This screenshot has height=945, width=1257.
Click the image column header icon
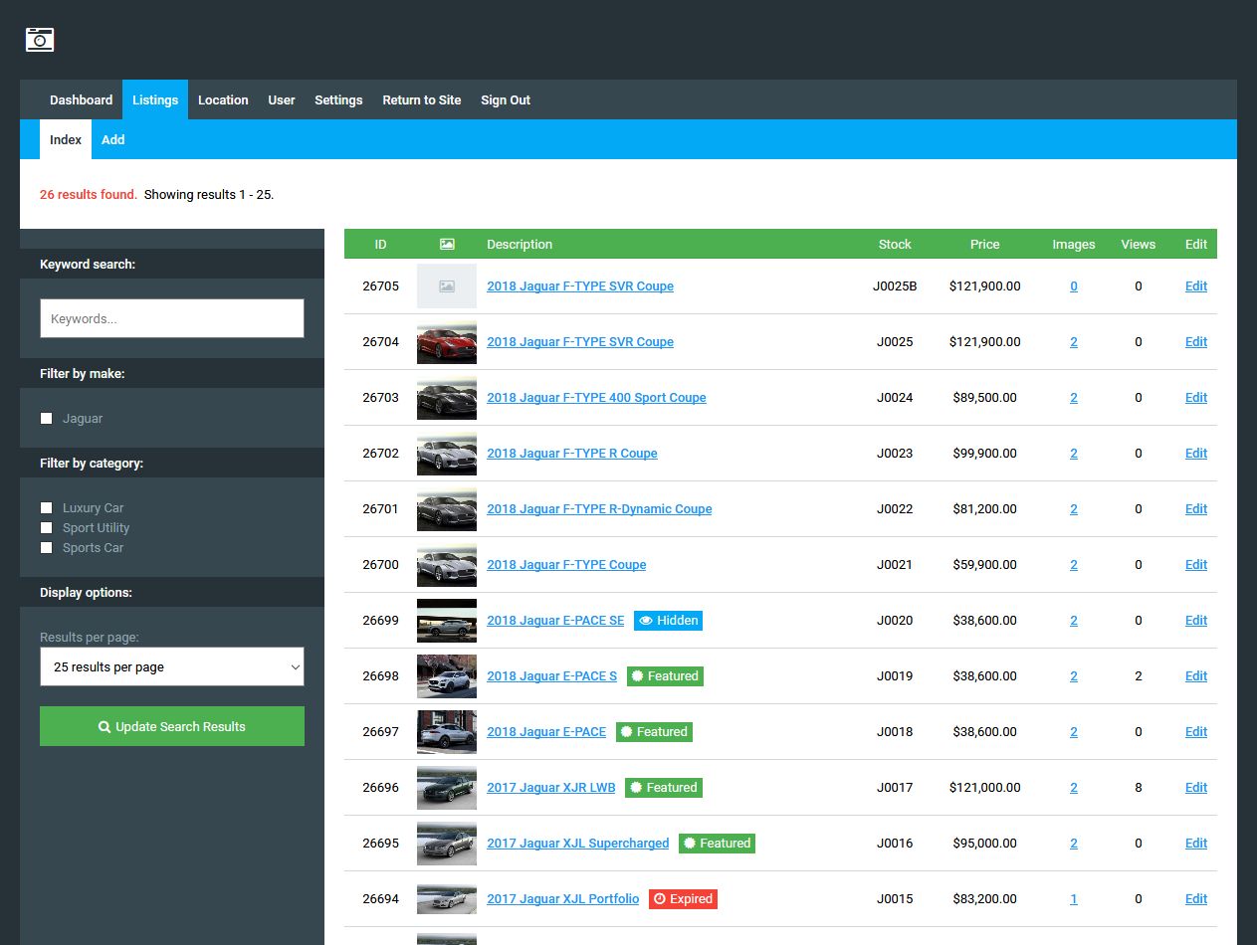[x=447, y=245]
